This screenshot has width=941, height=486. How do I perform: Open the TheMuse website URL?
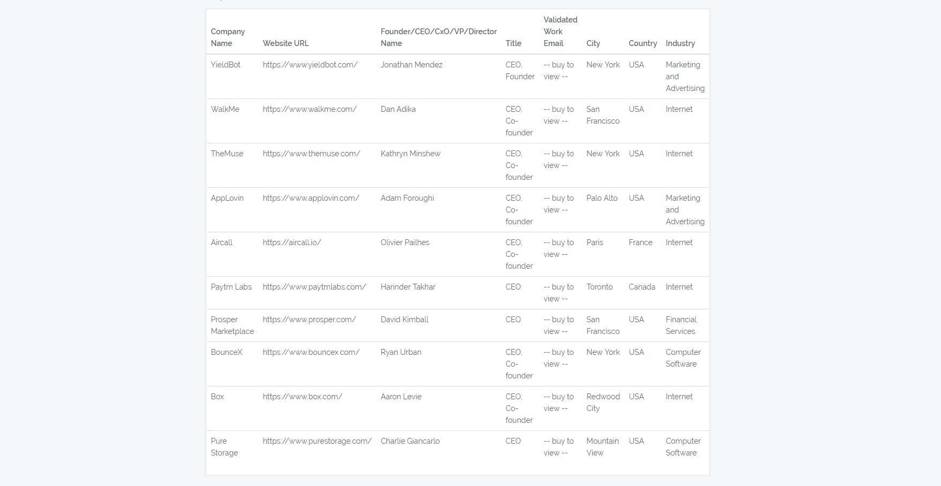311,154
